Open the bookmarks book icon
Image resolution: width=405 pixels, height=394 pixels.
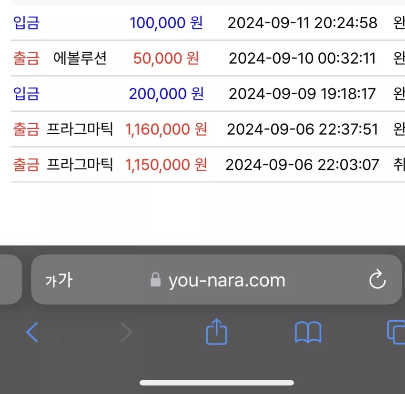tap(308, 332)
